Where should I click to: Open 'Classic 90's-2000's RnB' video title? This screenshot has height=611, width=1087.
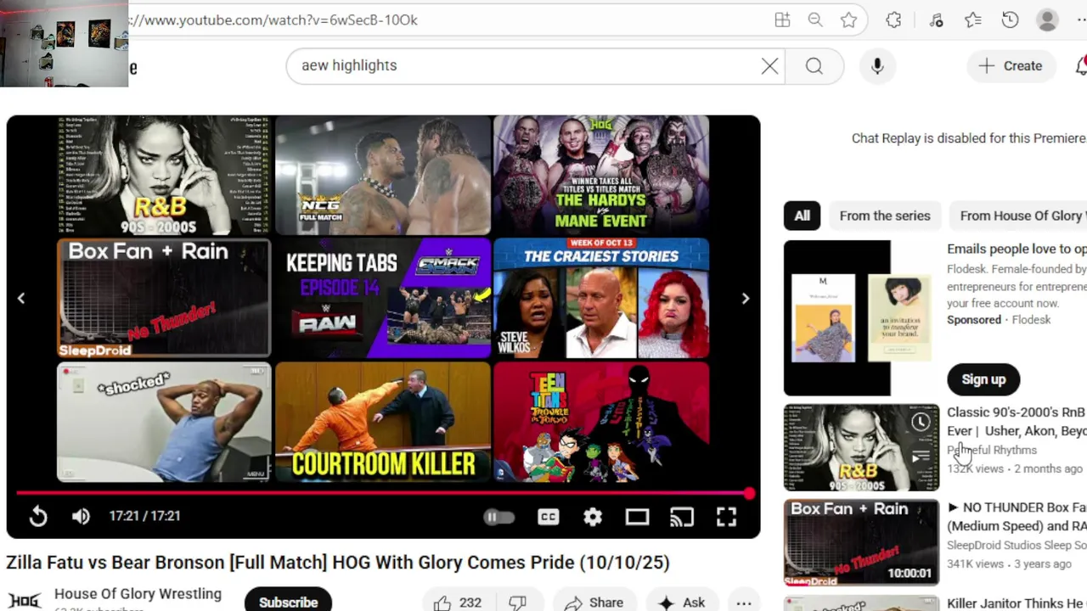tap(1017, 422)
